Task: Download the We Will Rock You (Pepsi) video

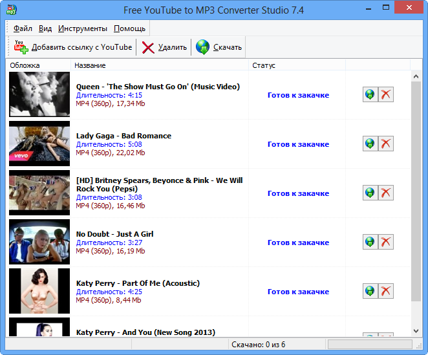Action: (x=370, y=193)
